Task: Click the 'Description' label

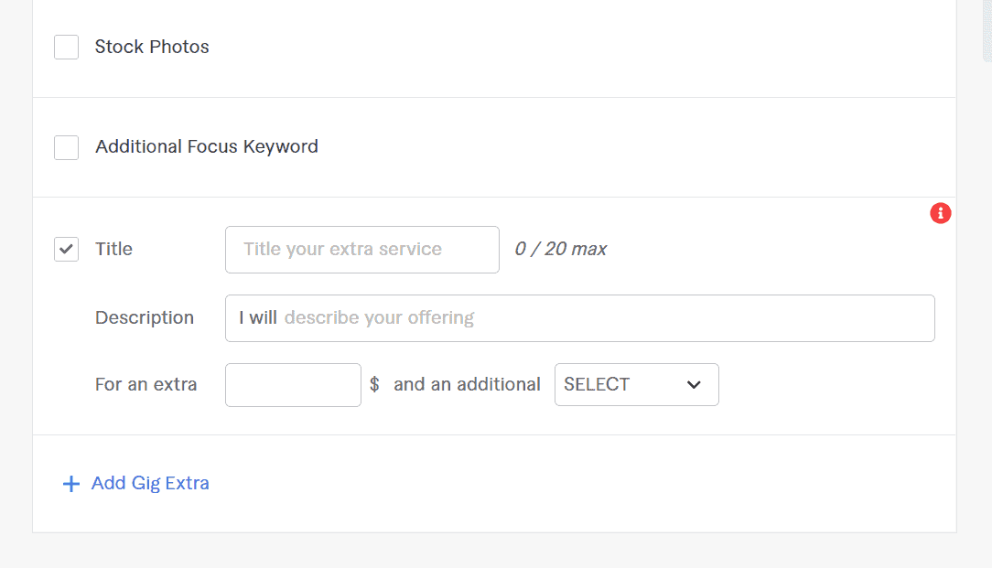Action: tap(145, 317)
